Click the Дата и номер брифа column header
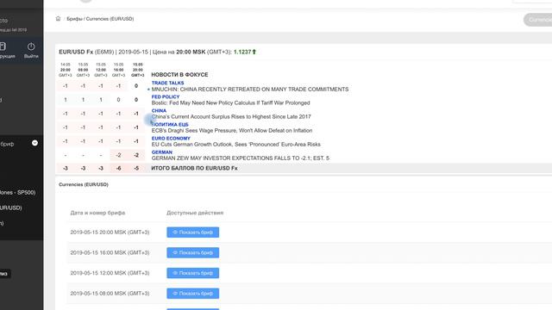This screenshot has width=552, height=310. [x=97, y=213]
